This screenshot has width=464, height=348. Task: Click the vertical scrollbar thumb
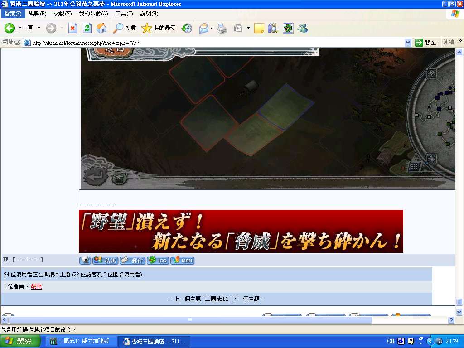(459, 302)
